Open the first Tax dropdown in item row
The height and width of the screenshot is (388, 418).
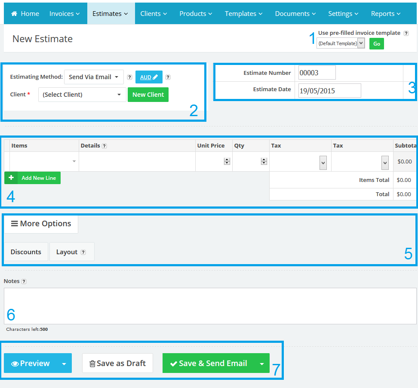coord(323,162)
